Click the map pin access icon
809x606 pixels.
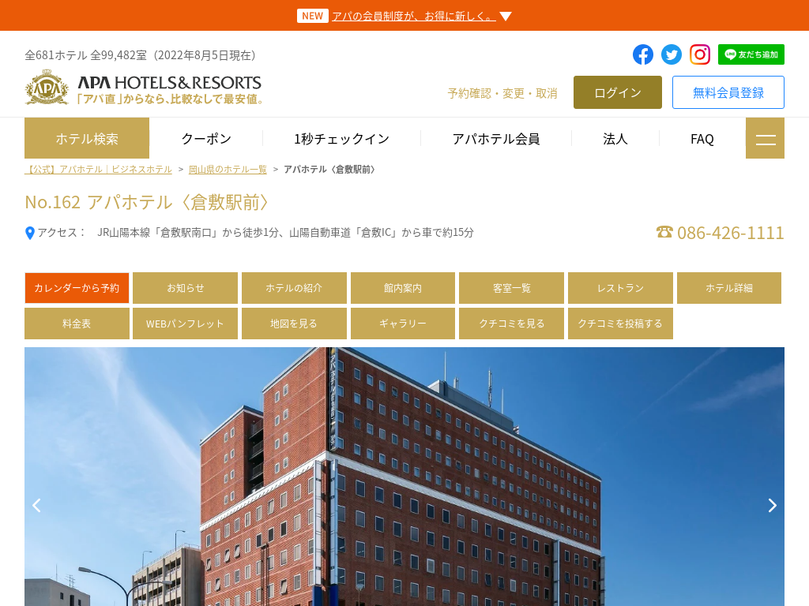[30, 233]
